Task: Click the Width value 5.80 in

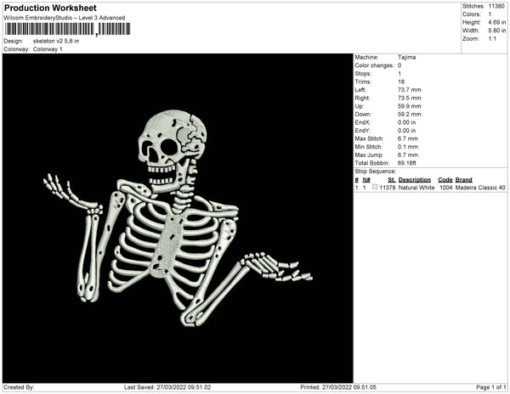Action: (497, 31)
